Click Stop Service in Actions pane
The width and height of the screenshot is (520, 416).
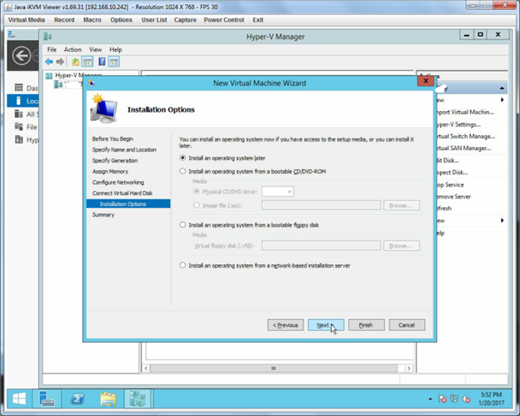(x=450, y=184)
